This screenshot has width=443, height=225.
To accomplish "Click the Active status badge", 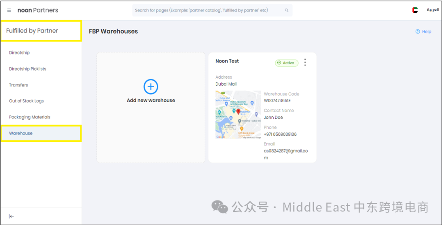I will pyautogui.click(x=287, y=63).
